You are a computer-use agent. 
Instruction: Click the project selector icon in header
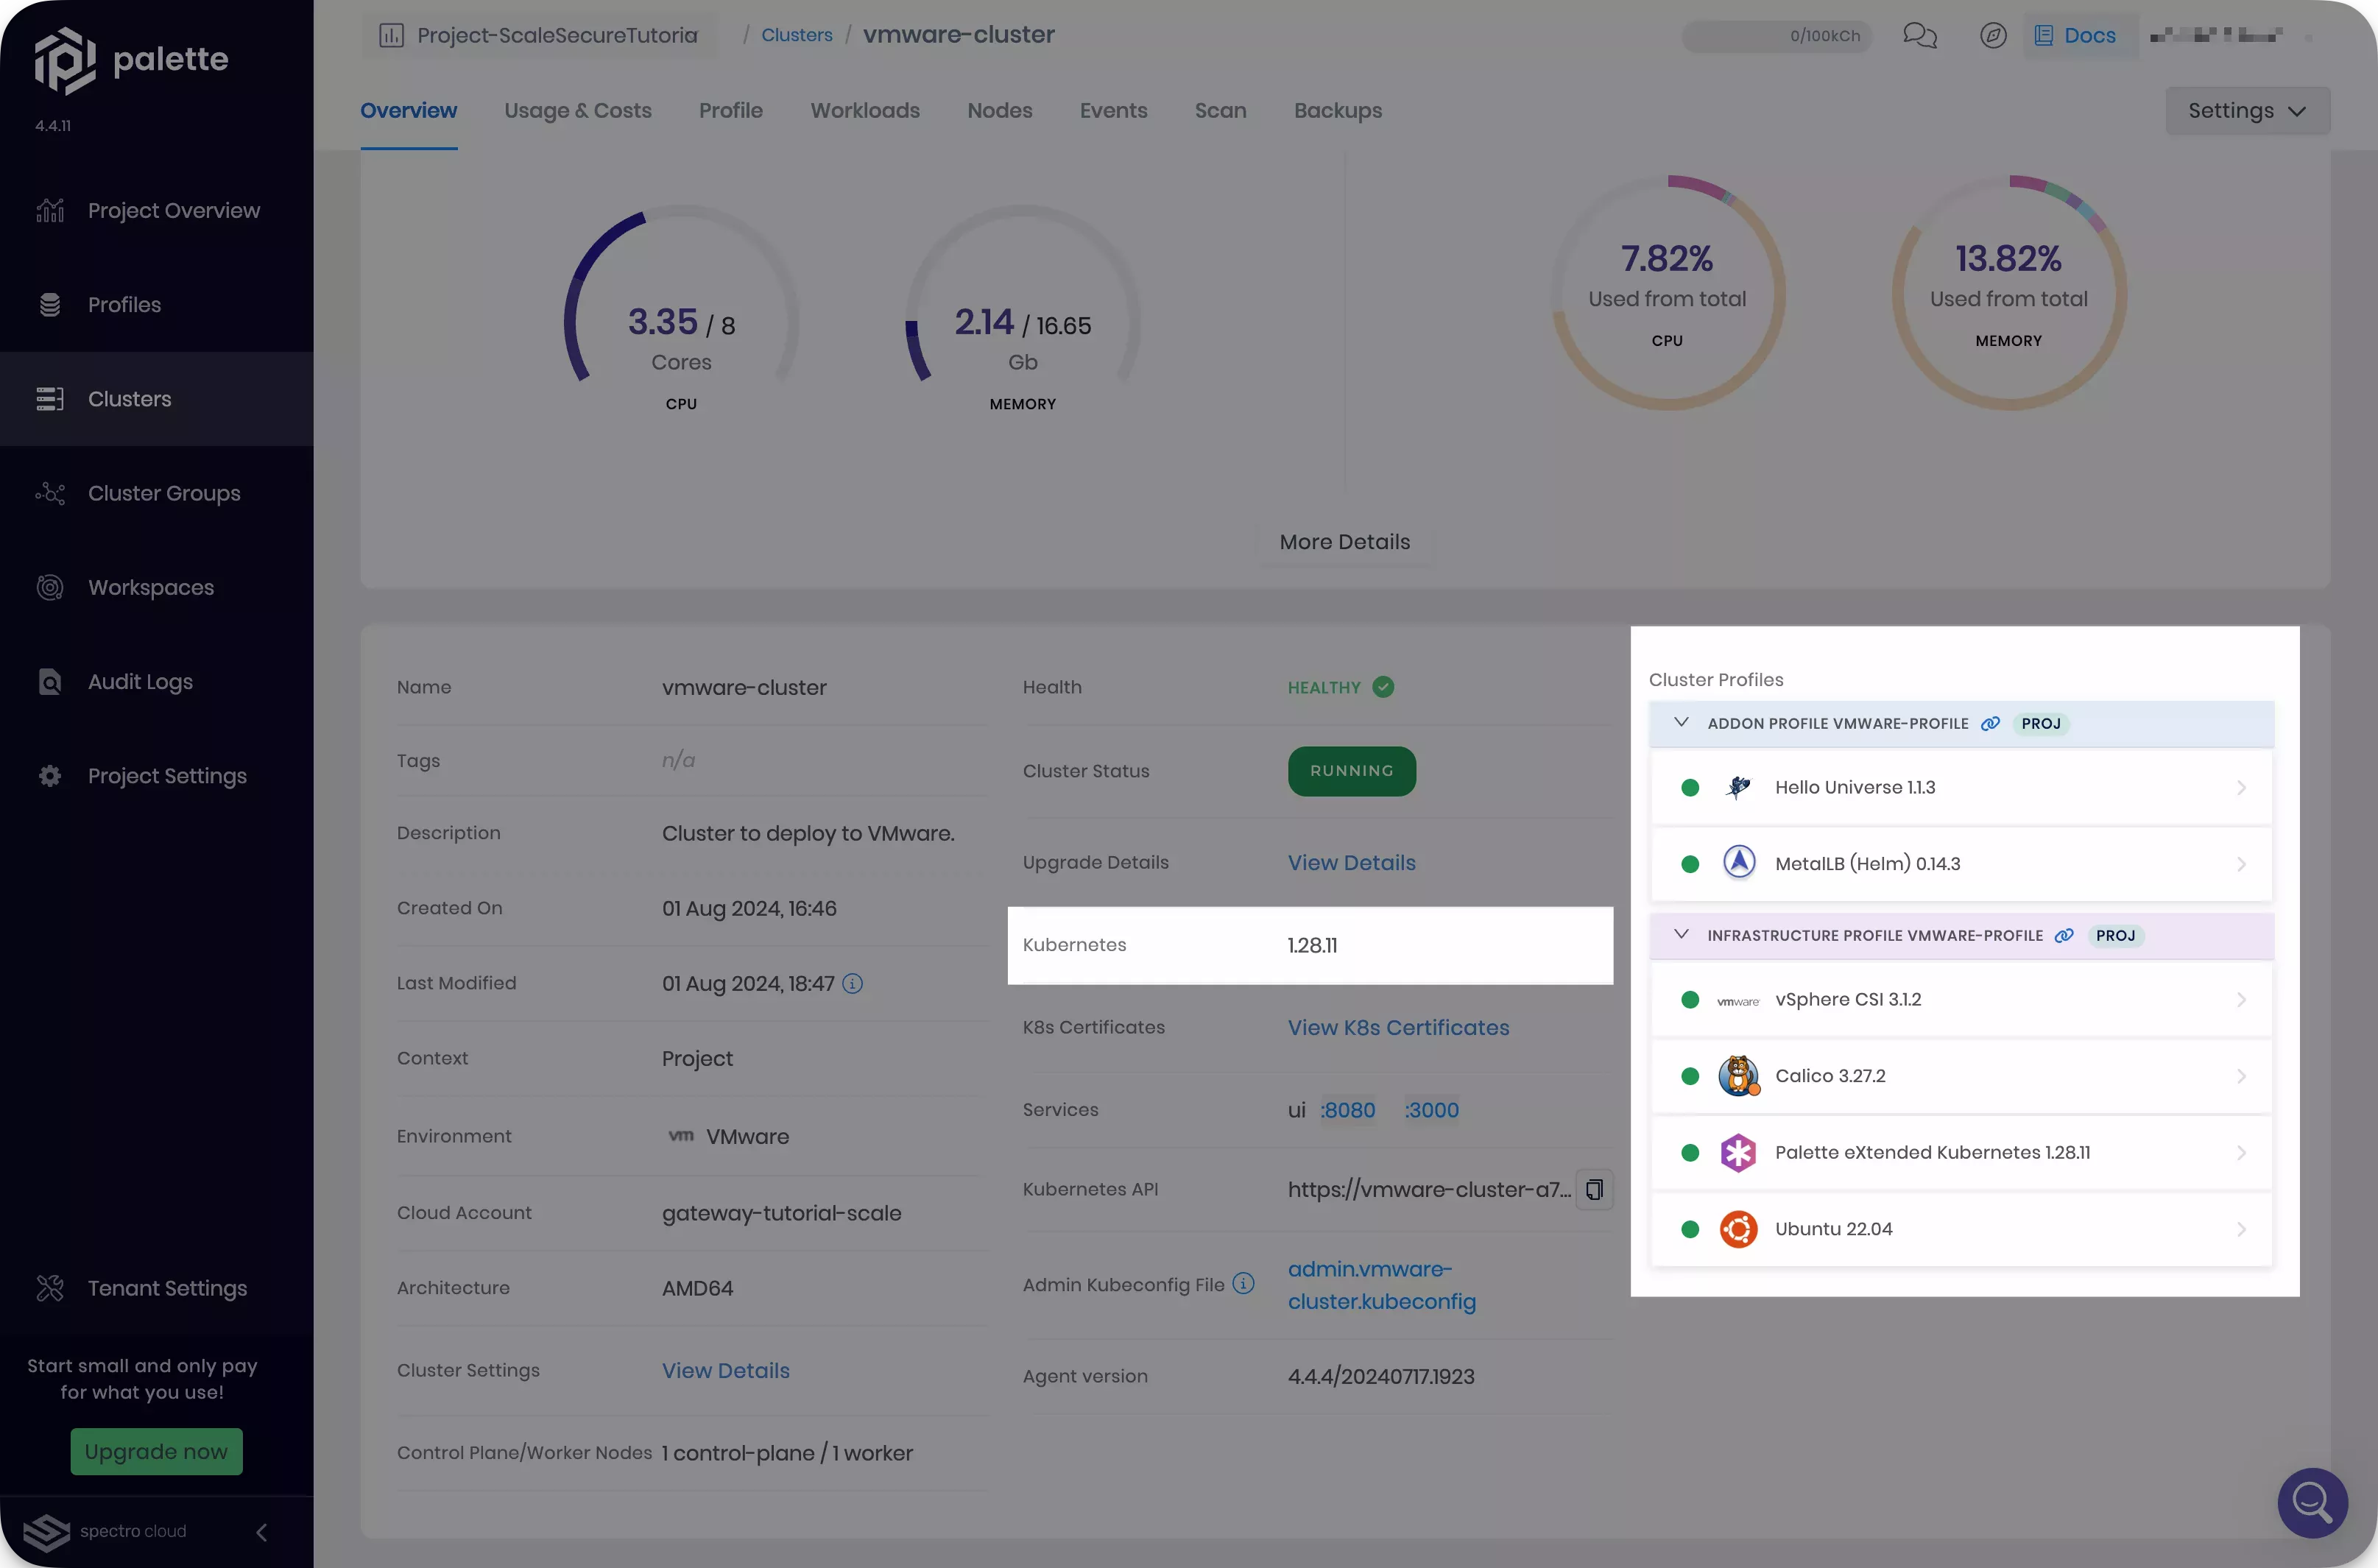coord(391,35)
